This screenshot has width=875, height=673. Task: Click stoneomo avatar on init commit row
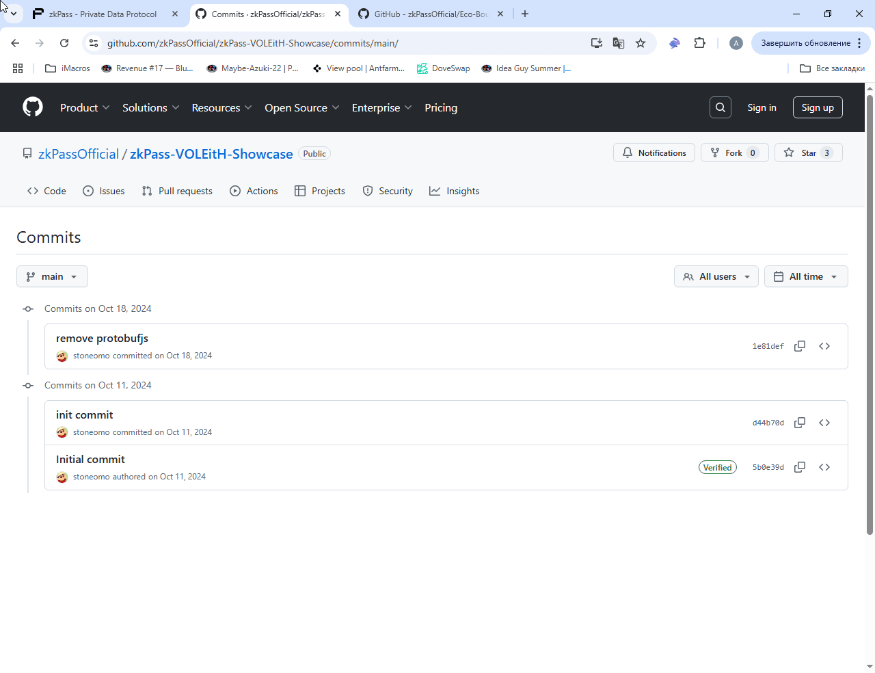click(62, 432)
